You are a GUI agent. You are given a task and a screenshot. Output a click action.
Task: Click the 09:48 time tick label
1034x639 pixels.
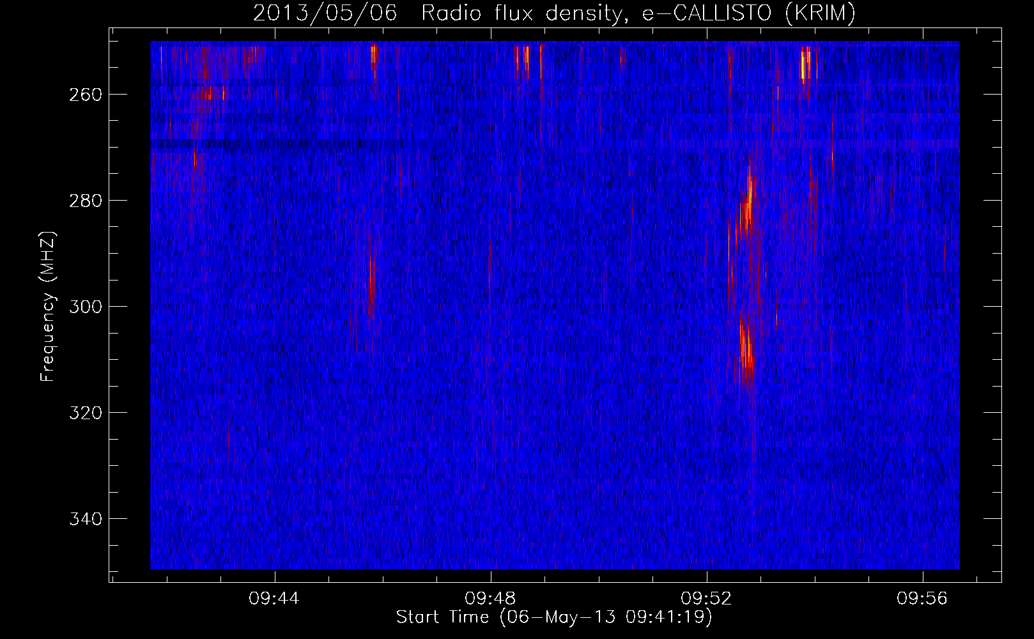click(491, 599)
